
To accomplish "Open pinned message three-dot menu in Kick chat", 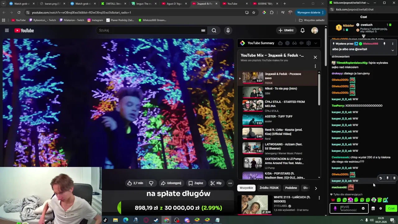I will 392,44.
